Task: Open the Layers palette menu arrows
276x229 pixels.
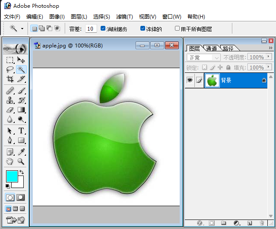Action: 270,48
